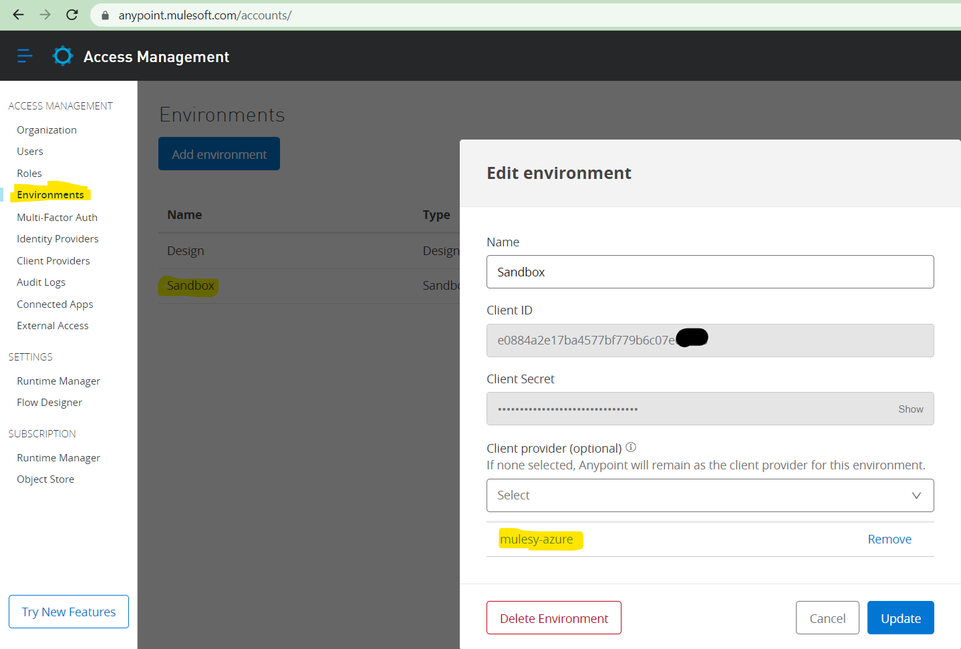The width and height of the screenshot is (961, 649).
Task: Show the hidden Client Secret
Action: 910,408
